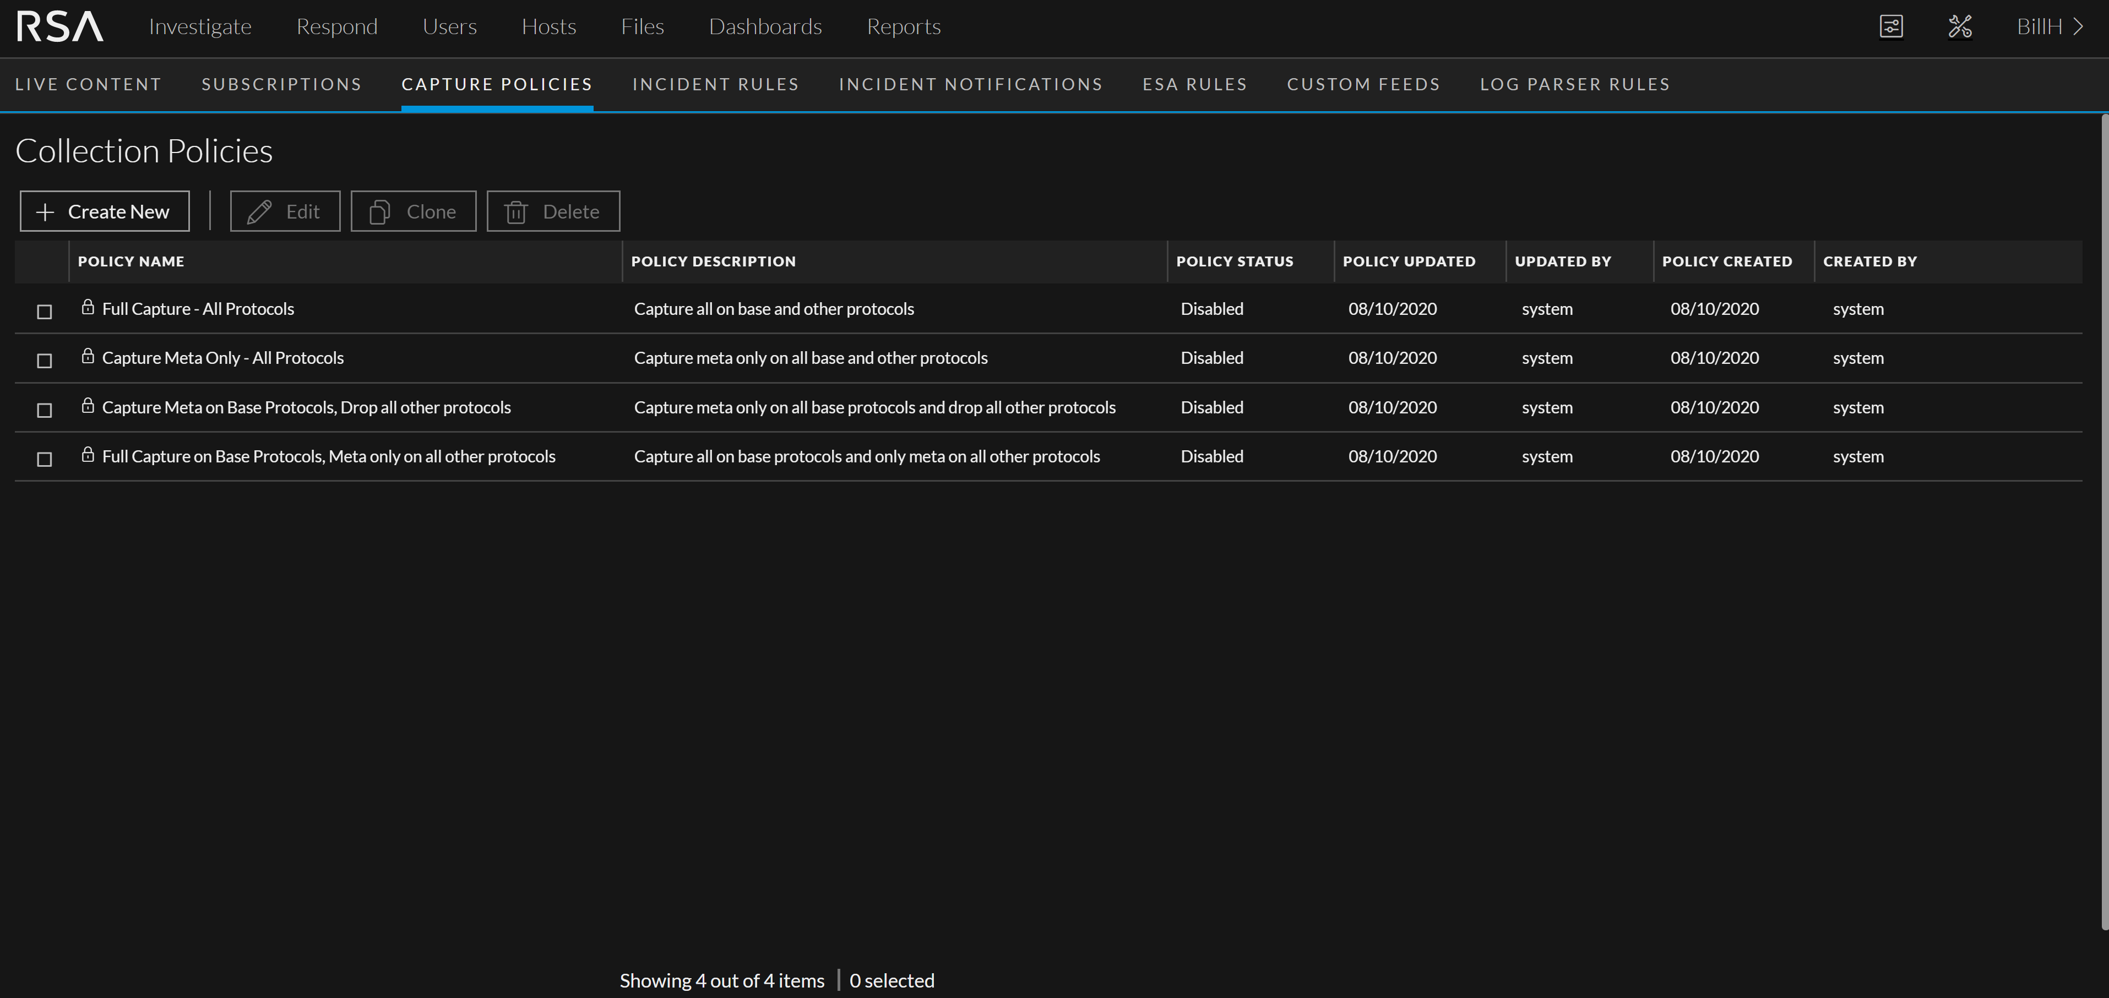Click the trash Delete icon
Screen dimensions: 2109x998
click(x=516, y=212)
